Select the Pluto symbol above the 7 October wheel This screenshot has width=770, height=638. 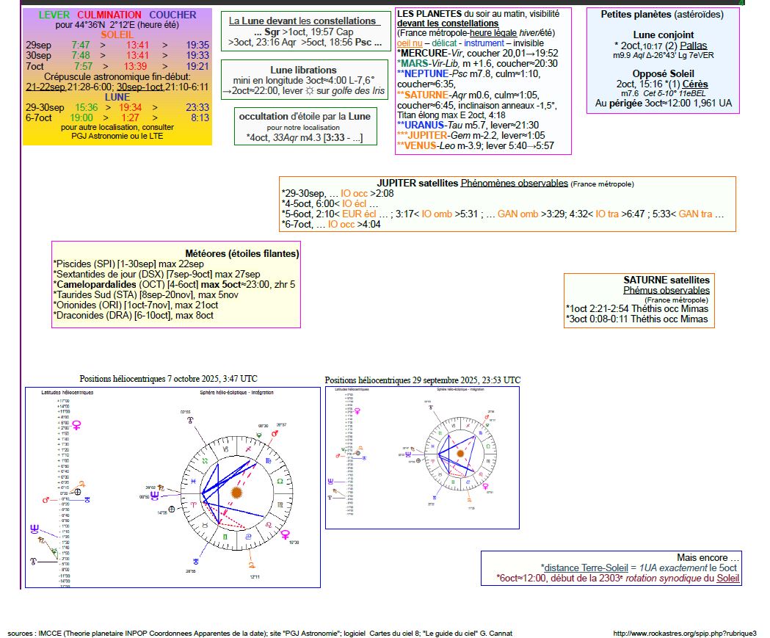(x=190, y=421)
